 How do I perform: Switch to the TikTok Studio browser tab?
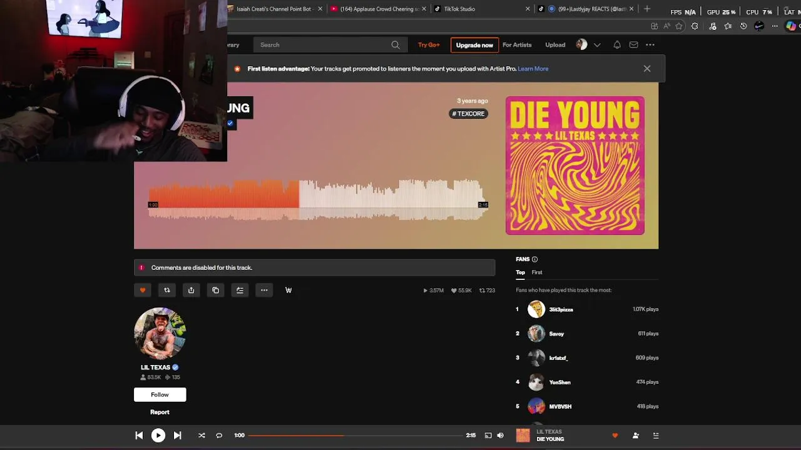481,9
